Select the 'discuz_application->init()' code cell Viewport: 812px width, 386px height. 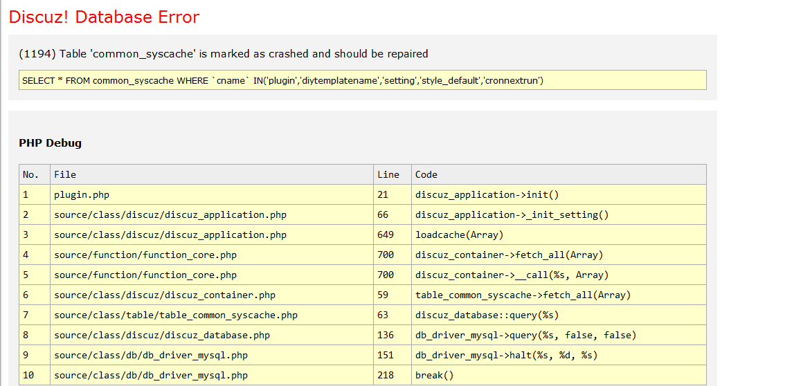tap(559, 195)
